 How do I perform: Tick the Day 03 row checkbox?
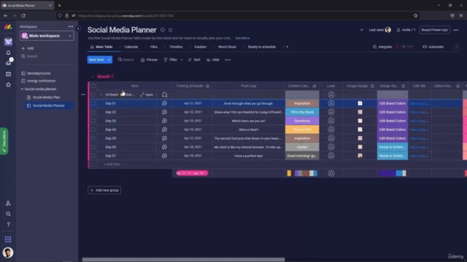pyautogui.click(x=93, y=121)
